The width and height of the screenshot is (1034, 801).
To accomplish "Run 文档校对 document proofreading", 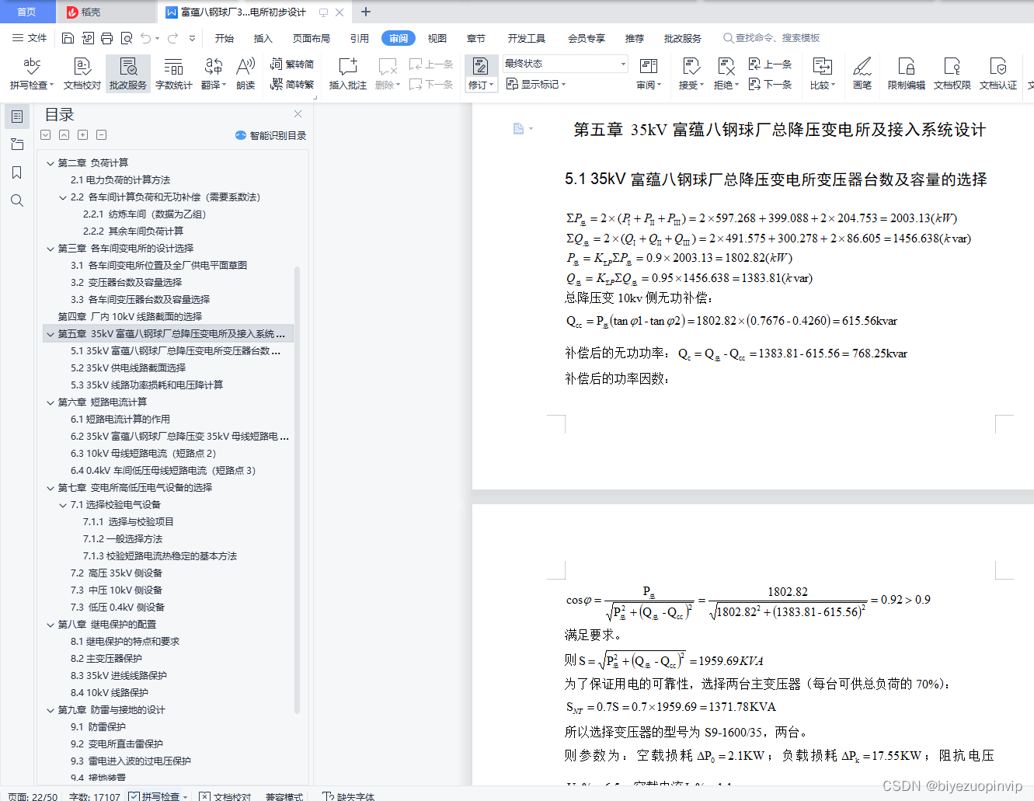I will (x=81, y=74).
